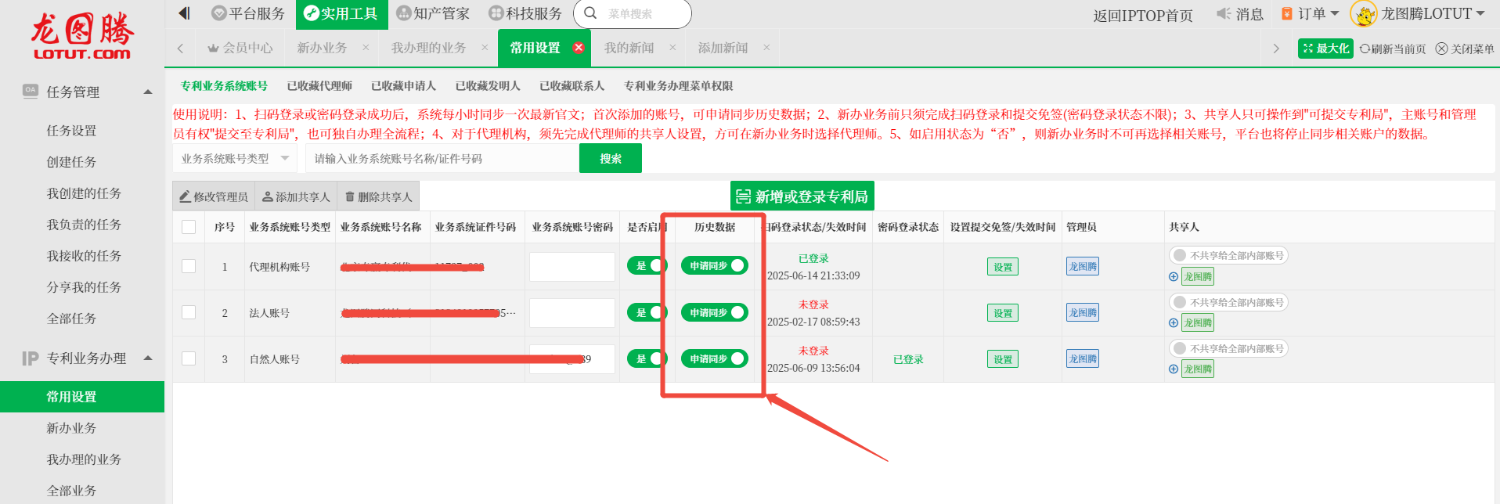Click the collapse sidebar arrow icon
Viewport: 1500px width, 504px height.
pos(184,13)
